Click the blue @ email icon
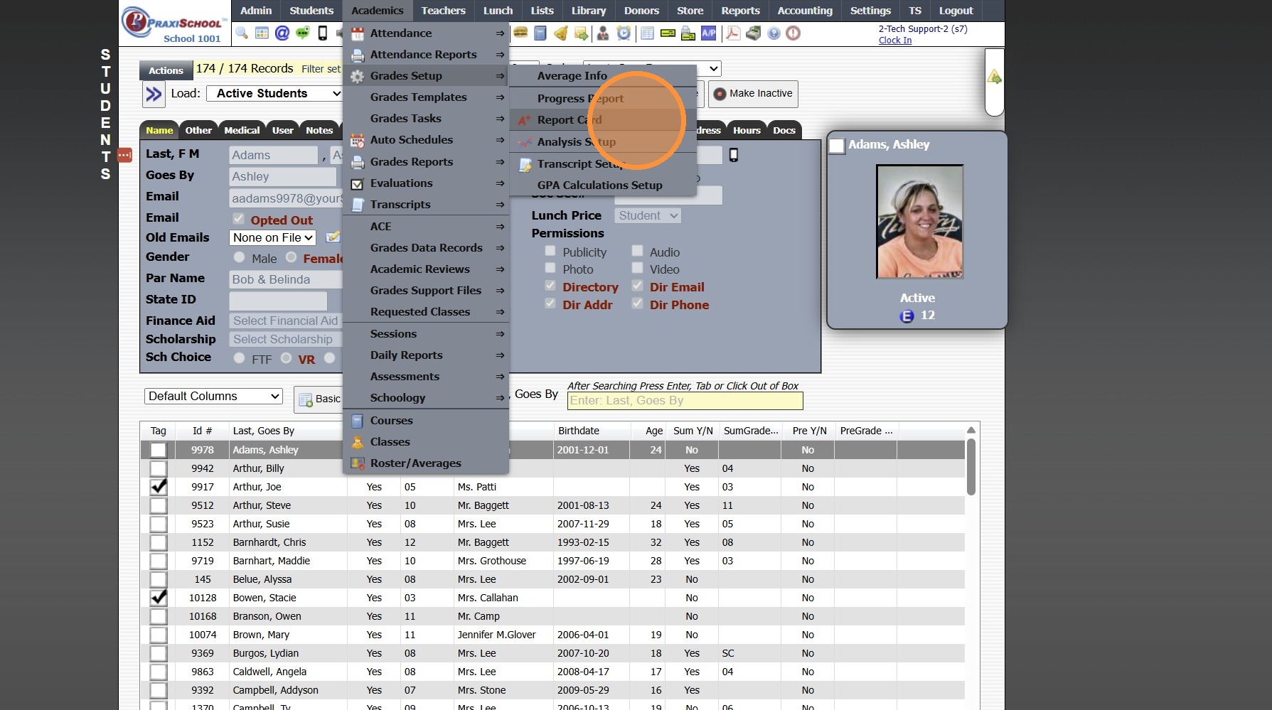 tap(282, 33)
